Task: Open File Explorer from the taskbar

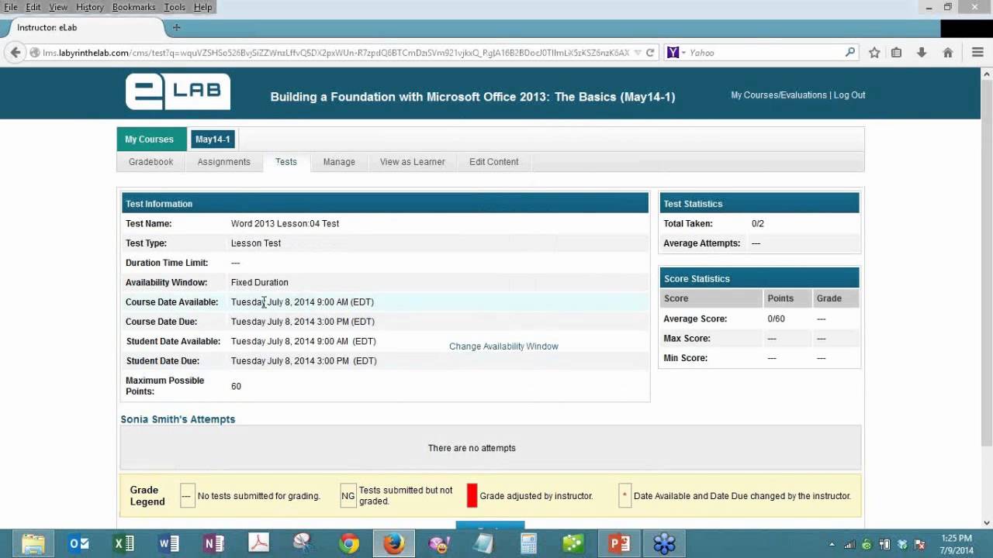Action: coord(33,543)
